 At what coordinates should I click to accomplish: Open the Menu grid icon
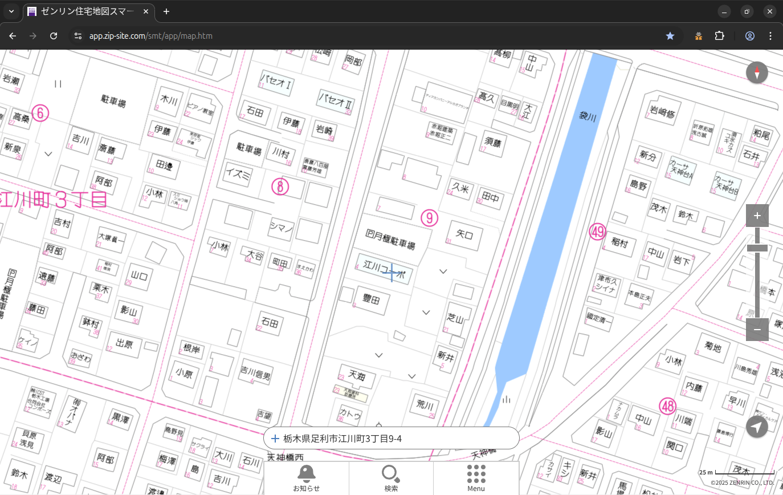476,478
